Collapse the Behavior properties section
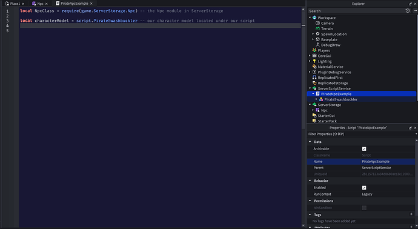This screenshot has height=229, width=418. [x=310, y=181]
